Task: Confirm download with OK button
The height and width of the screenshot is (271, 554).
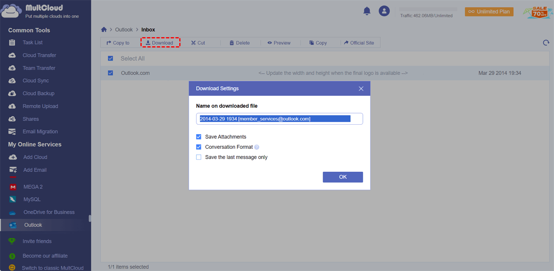Action: pos(343,177)
